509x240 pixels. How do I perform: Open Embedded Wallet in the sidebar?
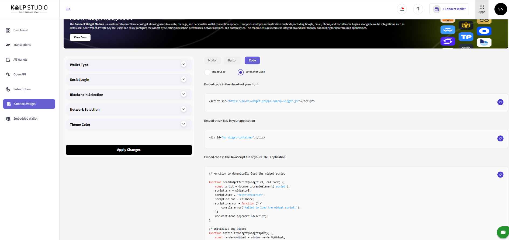coord(25,119)
